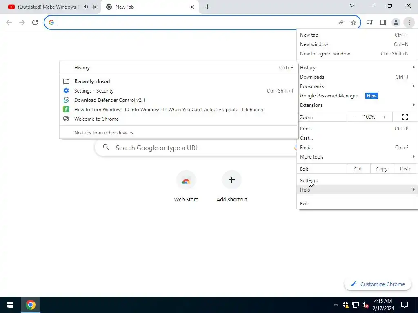
Task: Bookmark this tab with the star icon
Action: (354, 23)
